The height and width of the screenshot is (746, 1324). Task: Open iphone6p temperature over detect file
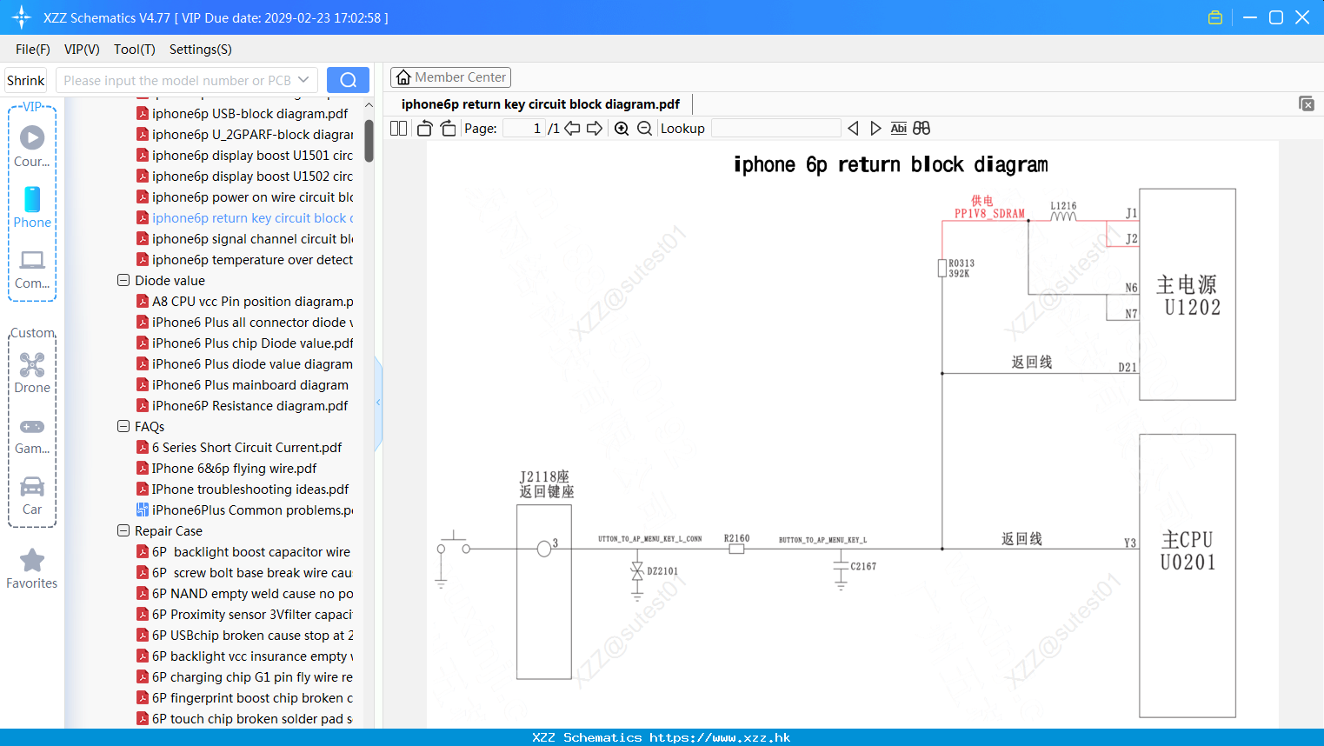(x=245, y=260)
